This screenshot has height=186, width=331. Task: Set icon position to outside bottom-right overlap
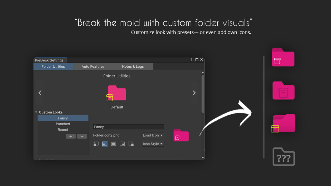coord(131,144)
